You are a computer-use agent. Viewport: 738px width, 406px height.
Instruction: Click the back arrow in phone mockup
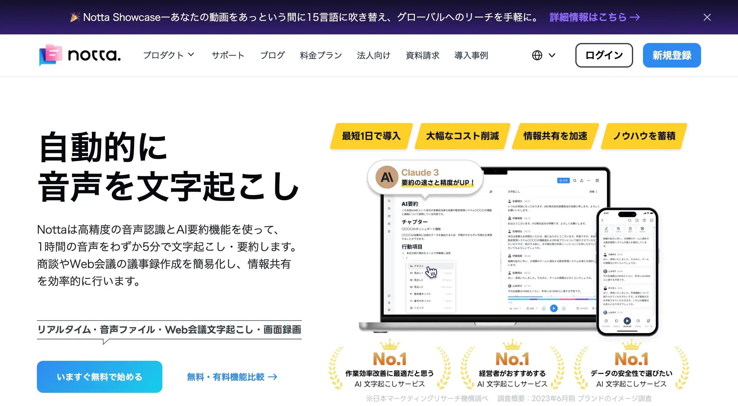coord(602,220)
